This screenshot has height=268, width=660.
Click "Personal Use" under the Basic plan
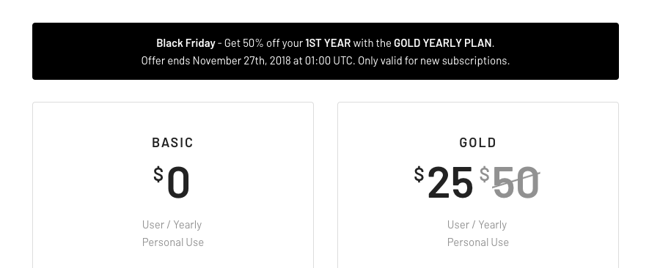pyautogui.click(x=173, y=242)
